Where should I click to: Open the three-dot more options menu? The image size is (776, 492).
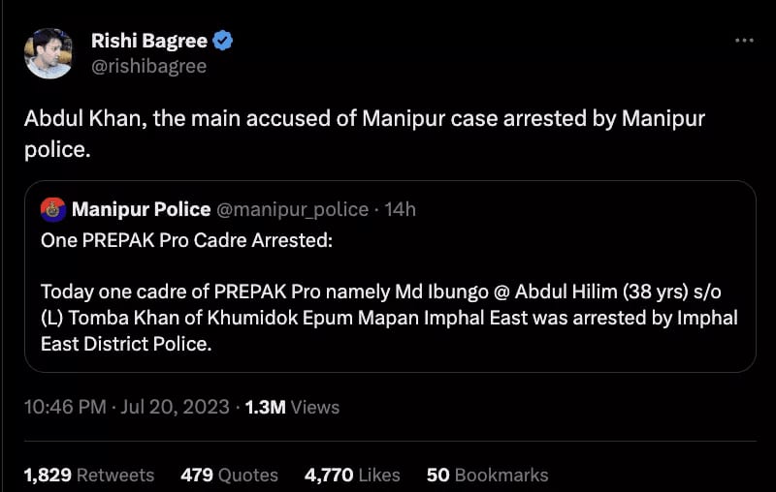coord(744,41)
